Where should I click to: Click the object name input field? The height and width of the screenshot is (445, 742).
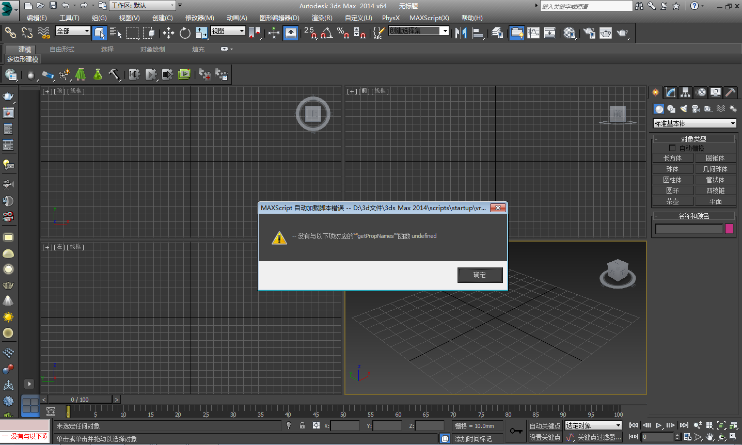(x=689, y=229)
